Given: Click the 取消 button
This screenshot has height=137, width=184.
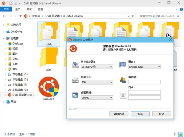Looking at the screenshot, I should (x=161, y=114).
